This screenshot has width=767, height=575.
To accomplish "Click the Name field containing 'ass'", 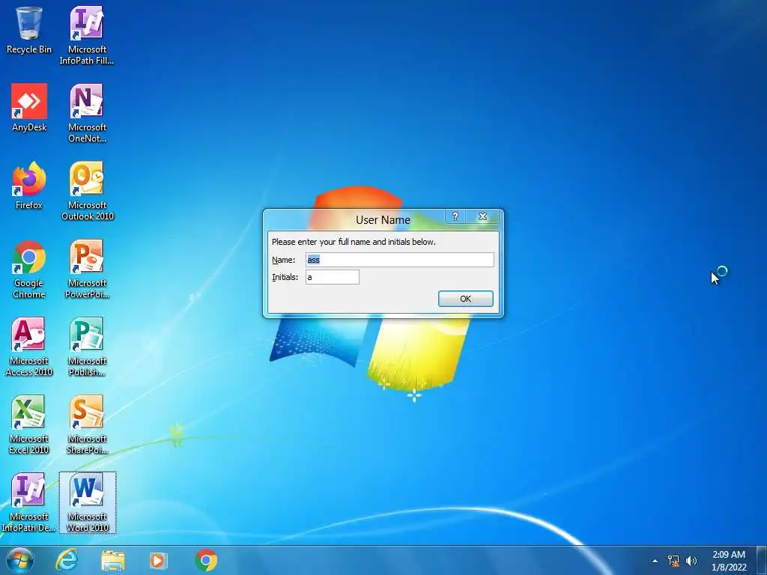I will 400,260.
